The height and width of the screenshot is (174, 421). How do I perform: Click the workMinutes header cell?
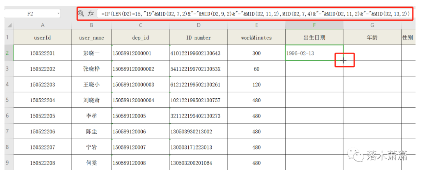256,37
